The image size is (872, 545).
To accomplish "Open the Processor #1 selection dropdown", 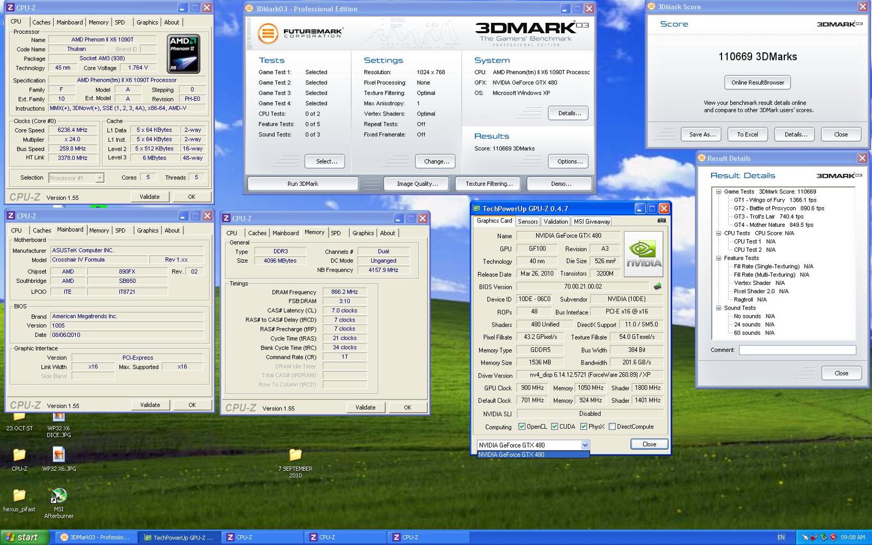I will pyautogui.click(x=99, y=178).
